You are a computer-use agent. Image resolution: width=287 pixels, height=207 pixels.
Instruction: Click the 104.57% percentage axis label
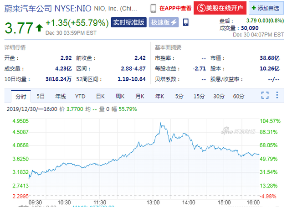[x=270, y=121]
